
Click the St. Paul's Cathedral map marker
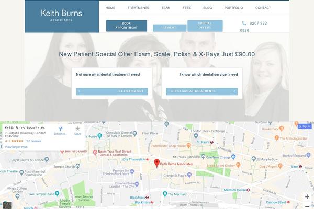click(203, 156)
